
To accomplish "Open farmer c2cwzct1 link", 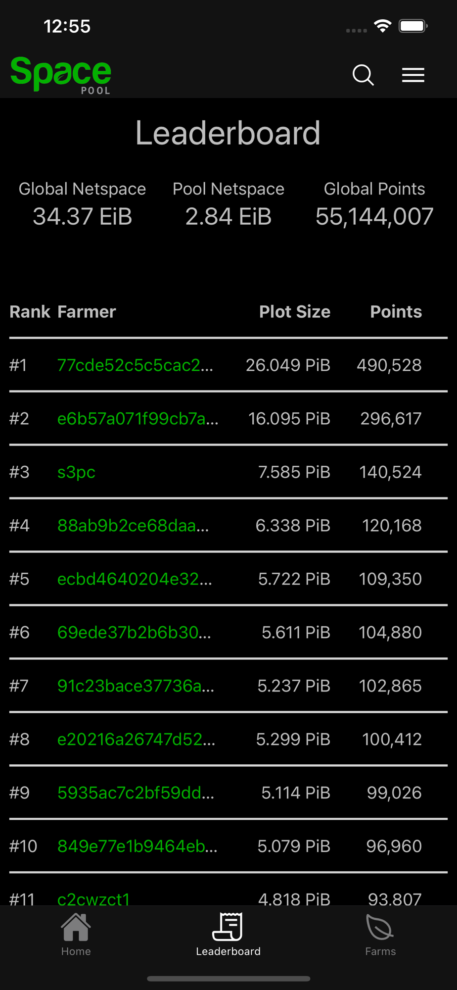I will click(x=93, y=899).
